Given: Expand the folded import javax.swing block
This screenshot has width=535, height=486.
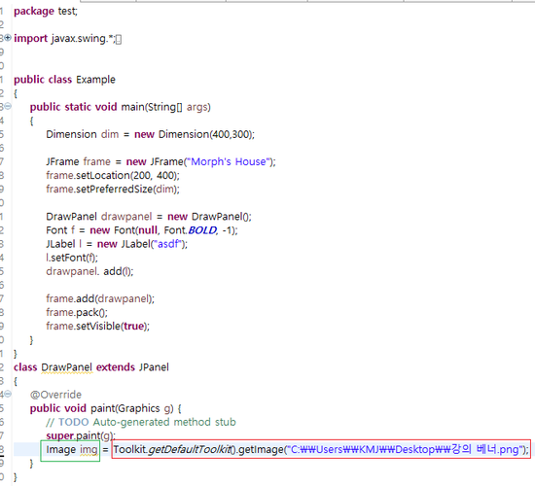Looking at the screenshot, I should pyautogui.click(x=8, y=38).
